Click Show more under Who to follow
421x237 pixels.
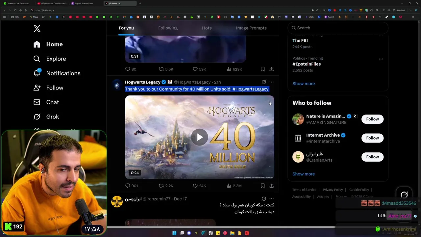click(x=304, y=174)
